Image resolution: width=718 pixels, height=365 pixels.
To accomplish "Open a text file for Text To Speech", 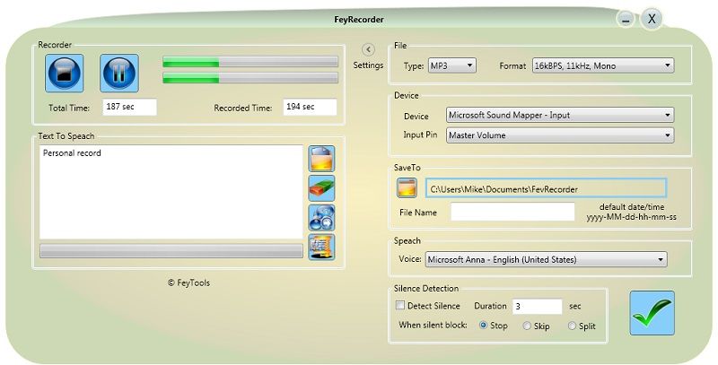I will pyautogui.click(x=321, y=159).
